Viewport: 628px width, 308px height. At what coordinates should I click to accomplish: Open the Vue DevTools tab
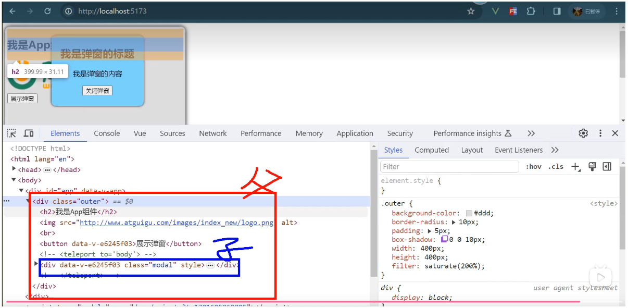coord(140,133)
